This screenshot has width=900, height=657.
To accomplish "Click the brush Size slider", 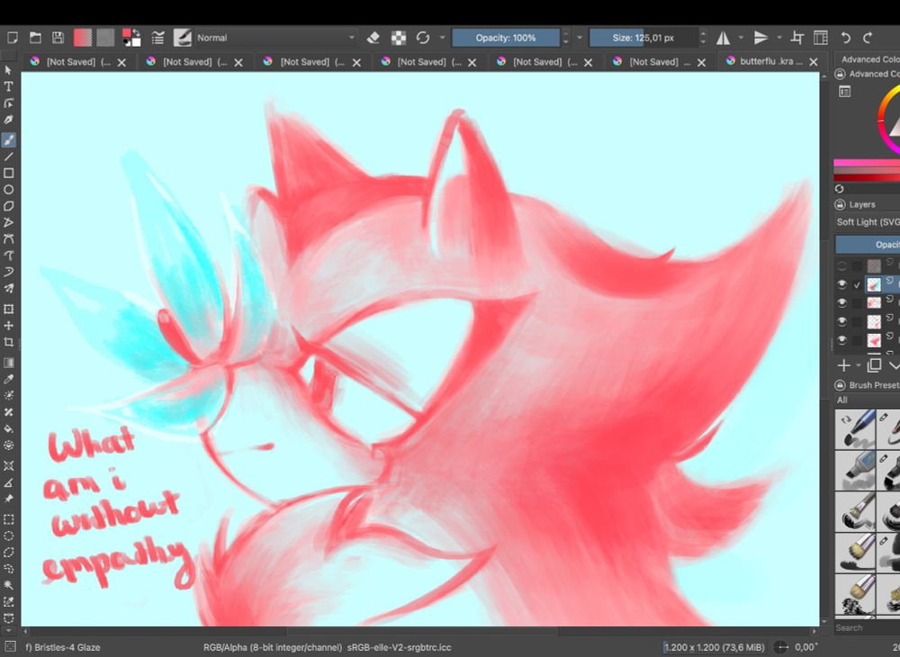I will click(x=643, y=38).
